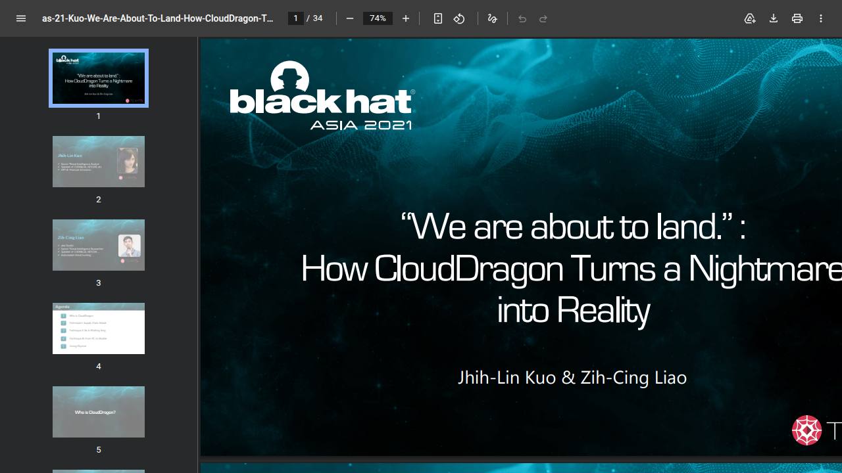
Task: Click the undo arrow icon
Action: pyautogui.click(x=522, y=18)
